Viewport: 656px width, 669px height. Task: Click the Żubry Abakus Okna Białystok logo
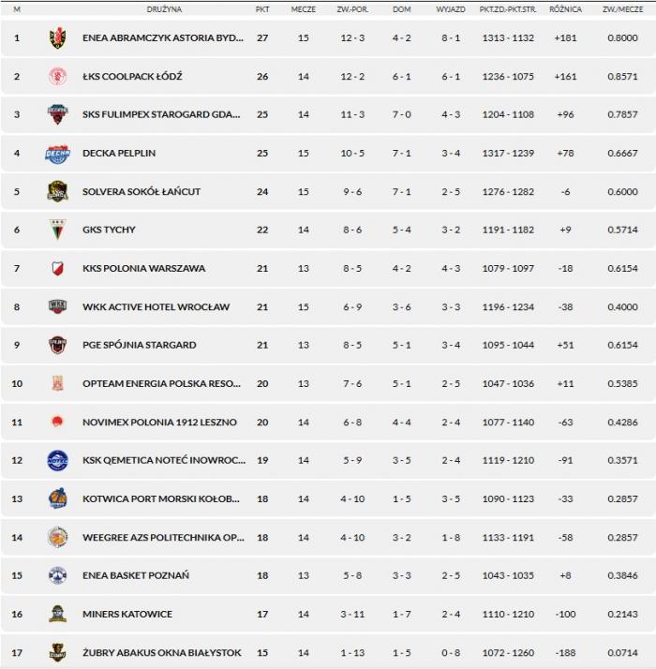coord(57,652)
